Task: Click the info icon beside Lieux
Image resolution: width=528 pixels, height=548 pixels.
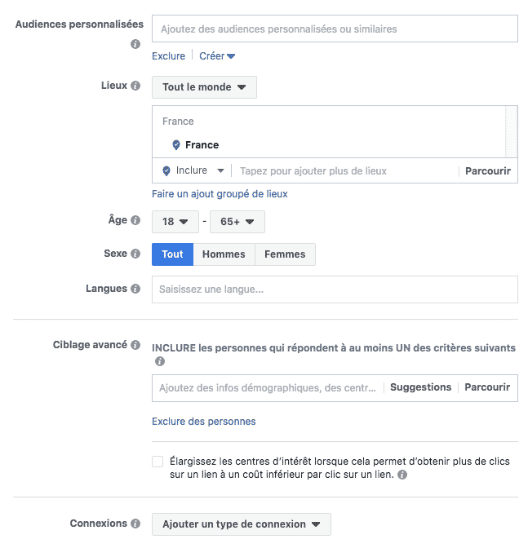Action: click(x=135, y=86)
